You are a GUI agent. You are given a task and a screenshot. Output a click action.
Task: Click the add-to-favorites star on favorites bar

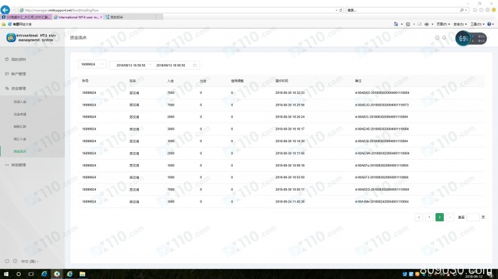coord(4,24)
